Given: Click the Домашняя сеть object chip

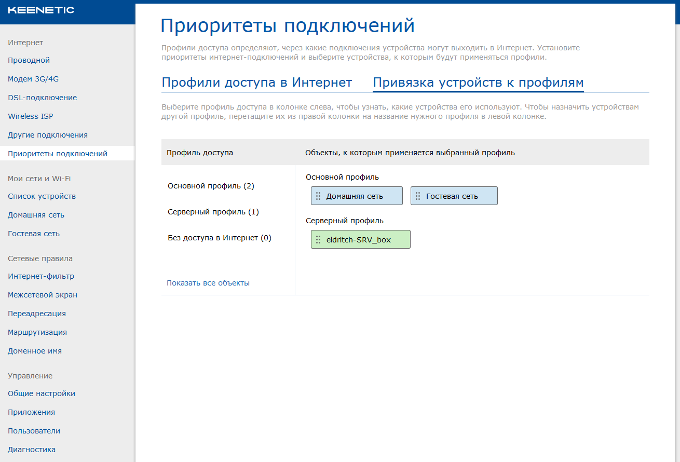Looking at the screenshot, I should tap(357, 196).
